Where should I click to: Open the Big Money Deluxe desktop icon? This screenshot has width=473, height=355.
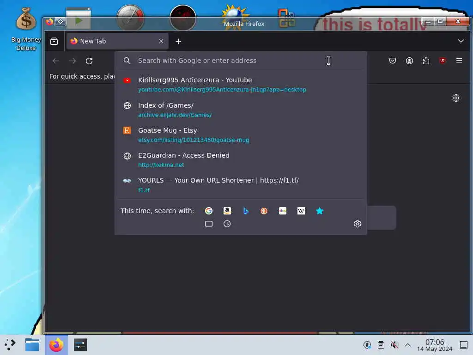coord(26,29)
